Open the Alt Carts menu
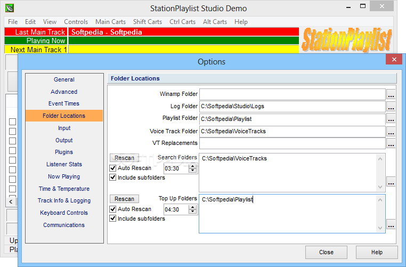406x267 pixels. point(215,22)
